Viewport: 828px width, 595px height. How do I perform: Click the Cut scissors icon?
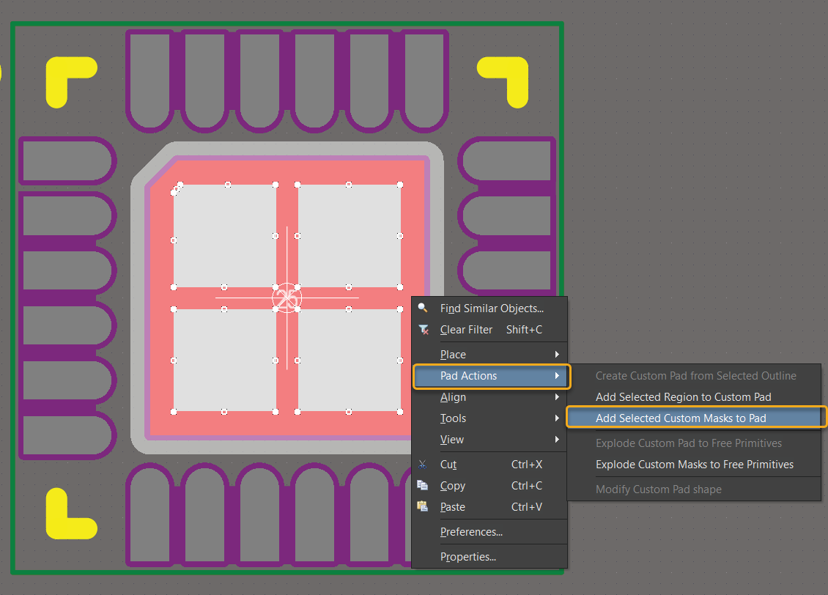tap(423, 464)
